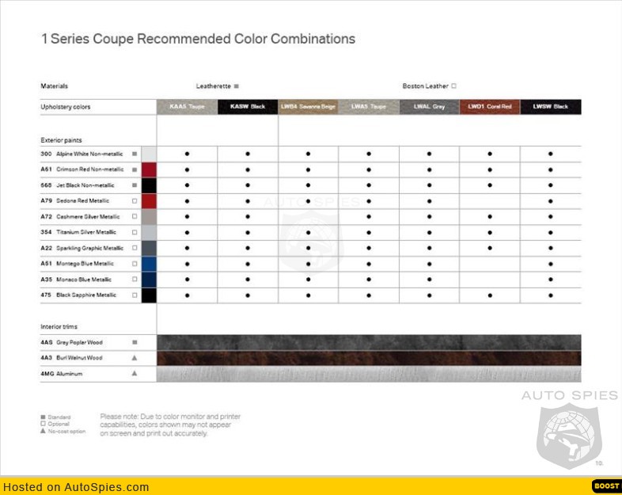
Task: Click the standard icon beside Alpine White Non-metallic
Action: tap(135, 154)
